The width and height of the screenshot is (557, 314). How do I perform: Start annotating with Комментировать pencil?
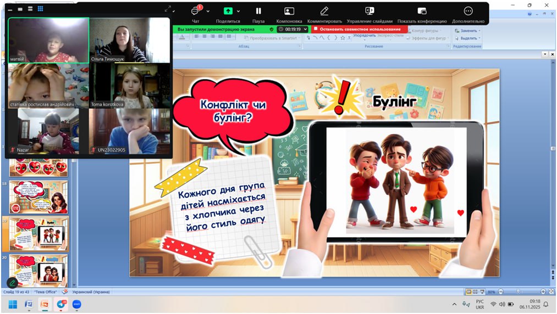pyautogui.click(x=324, y=12)
